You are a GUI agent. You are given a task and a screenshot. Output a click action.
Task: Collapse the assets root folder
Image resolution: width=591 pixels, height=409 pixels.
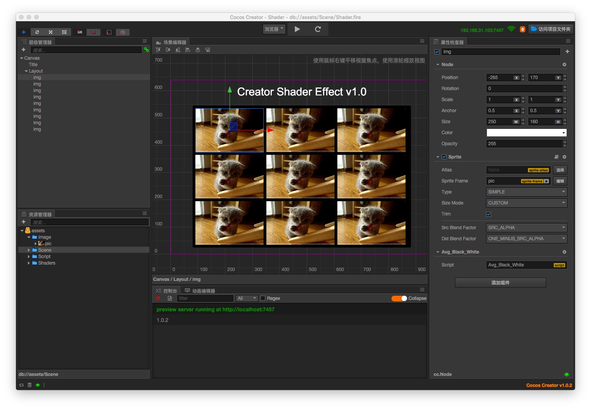pos(22,231)
